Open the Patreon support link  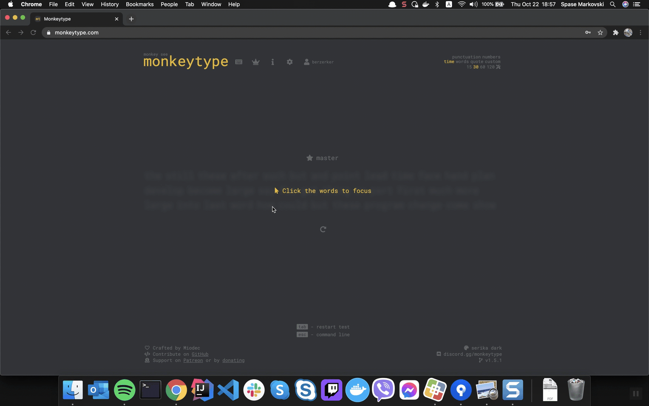[193, 360]
